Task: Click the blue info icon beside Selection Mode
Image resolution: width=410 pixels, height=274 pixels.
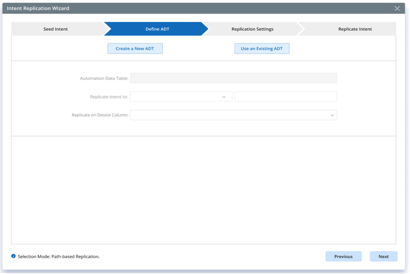Action: pyautogui.click(x=13, y=256)
